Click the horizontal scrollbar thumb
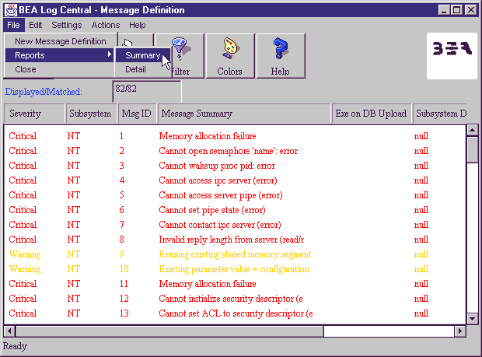Screen dimensions: 482x357 (x=169, y=331)
